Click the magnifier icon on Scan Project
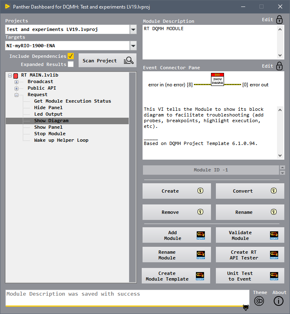Image resolution: width=290 pixels, height=314 pixels. [x=129, y=60]
